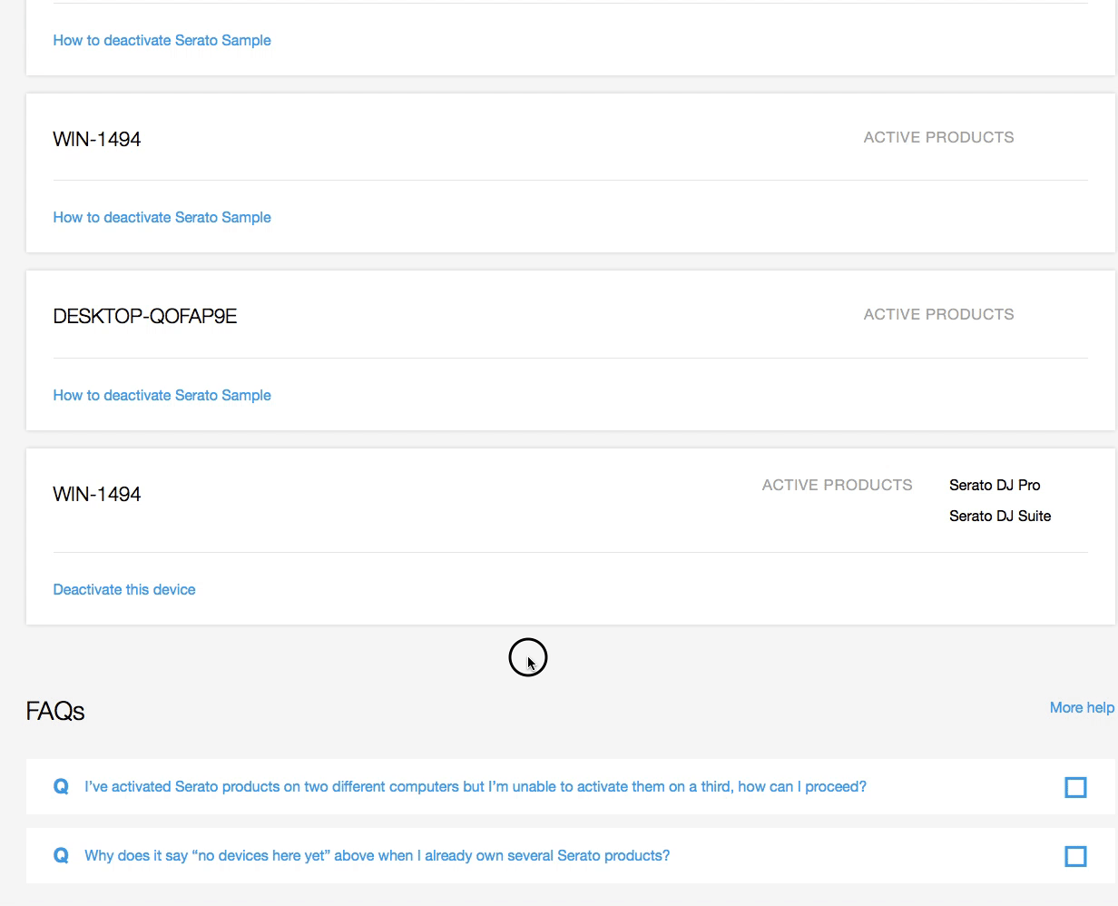Screen dimensions: 1118x906
Task: Click "Deactivate this device" for WIN-1494
Action: click(x=124, y=589)
